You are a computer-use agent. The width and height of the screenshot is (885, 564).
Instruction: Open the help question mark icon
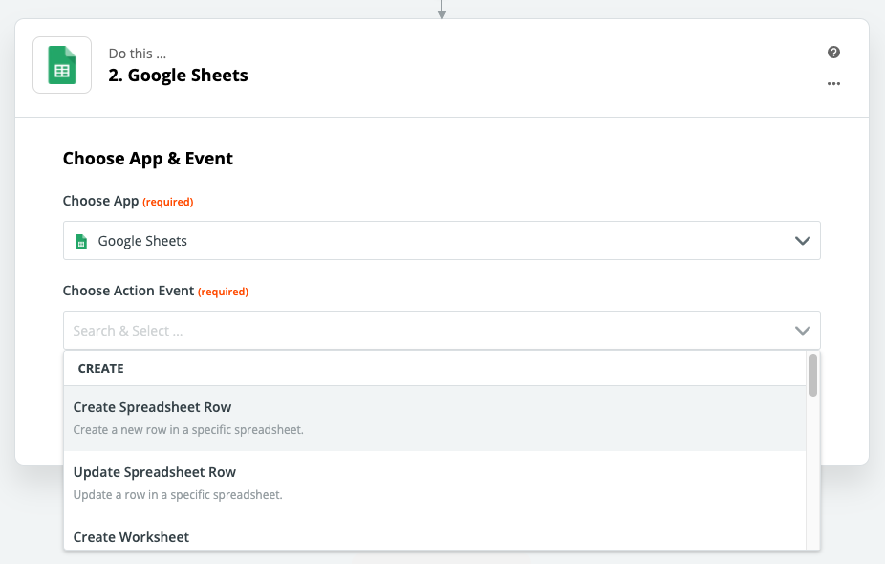click(x=833, y=53)
